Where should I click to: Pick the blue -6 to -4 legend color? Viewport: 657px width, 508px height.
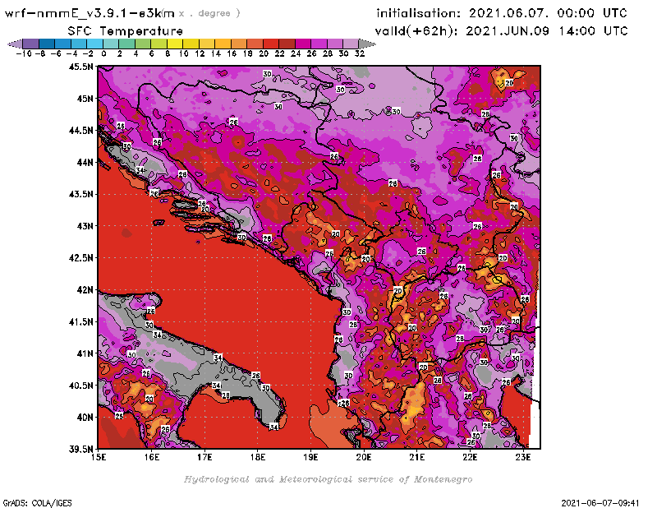point(63,44)
